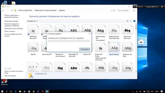This screenshot has width=165, height=93.
Task: Click Остановить button in install dialog
Action: coord(85,49)
